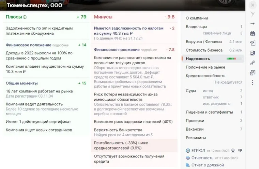This screenshot has height=169, width=259.
Task: Open the ЕГРЮЛ list options icon
Action: point(240,150)
